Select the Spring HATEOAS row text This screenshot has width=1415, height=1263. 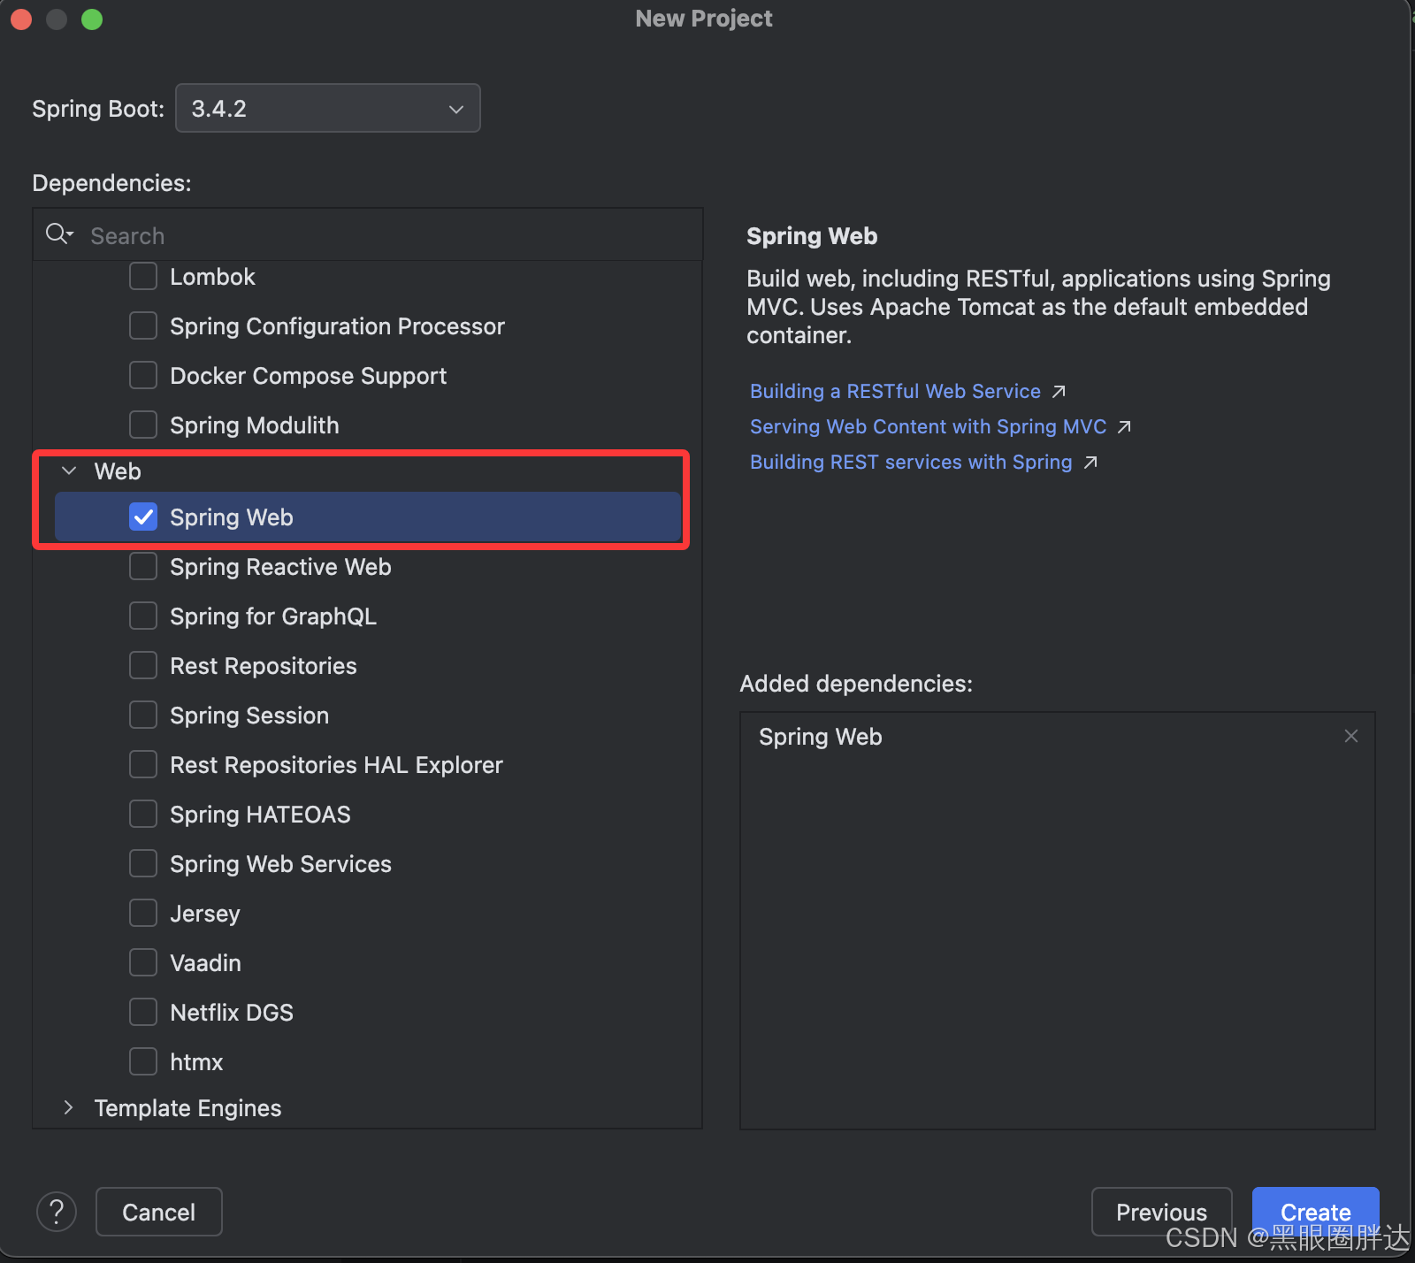point(260,815)
